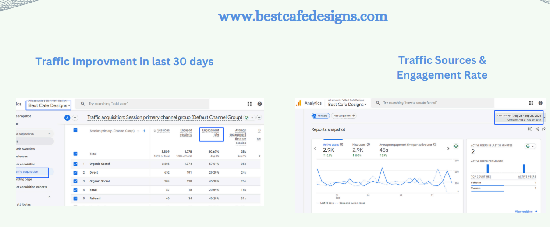
Task: Uncheck the Total row checkbox
Action: click(x=75, y=154)
